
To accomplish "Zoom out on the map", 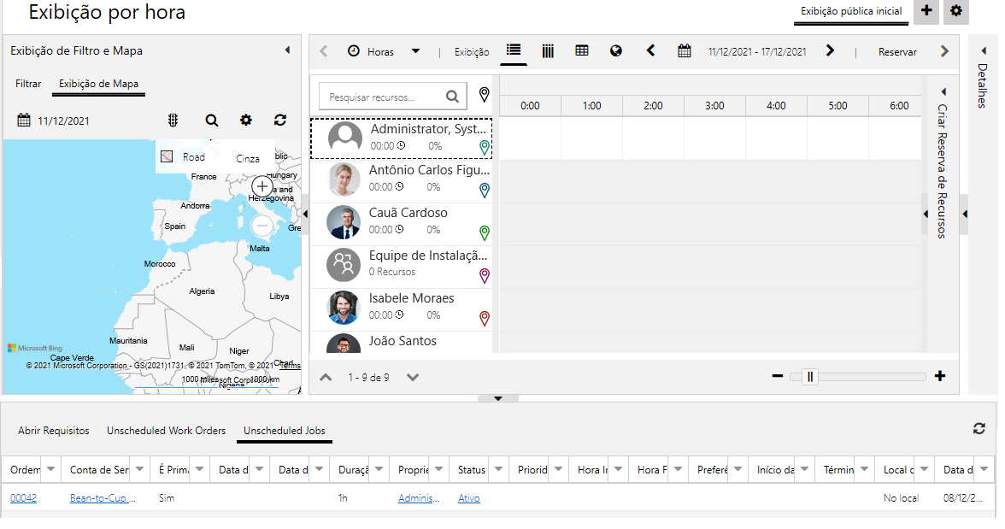I will [262, 226].
